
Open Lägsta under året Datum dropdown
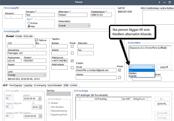tap(40, 116)
